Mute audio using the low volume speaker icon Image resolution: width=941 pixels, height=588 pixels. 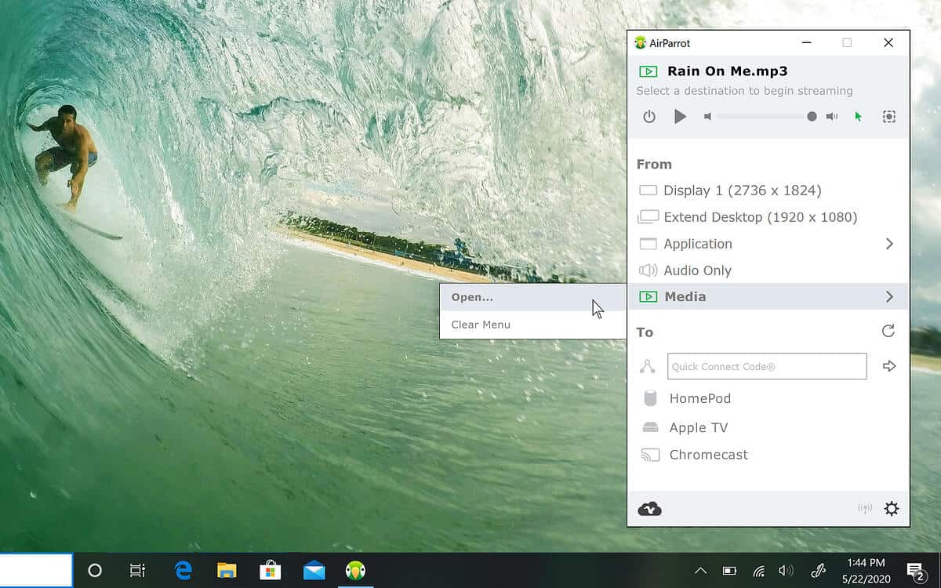pyautogui.click(x=707, y=117)
